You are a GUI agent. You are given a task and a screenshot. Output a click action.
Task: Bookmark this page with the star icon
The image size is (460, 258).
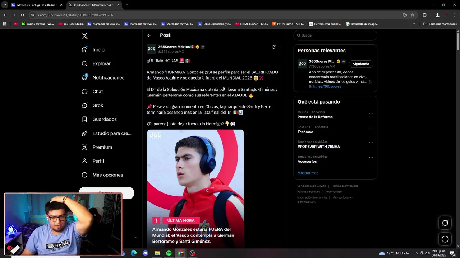[413, 15]
